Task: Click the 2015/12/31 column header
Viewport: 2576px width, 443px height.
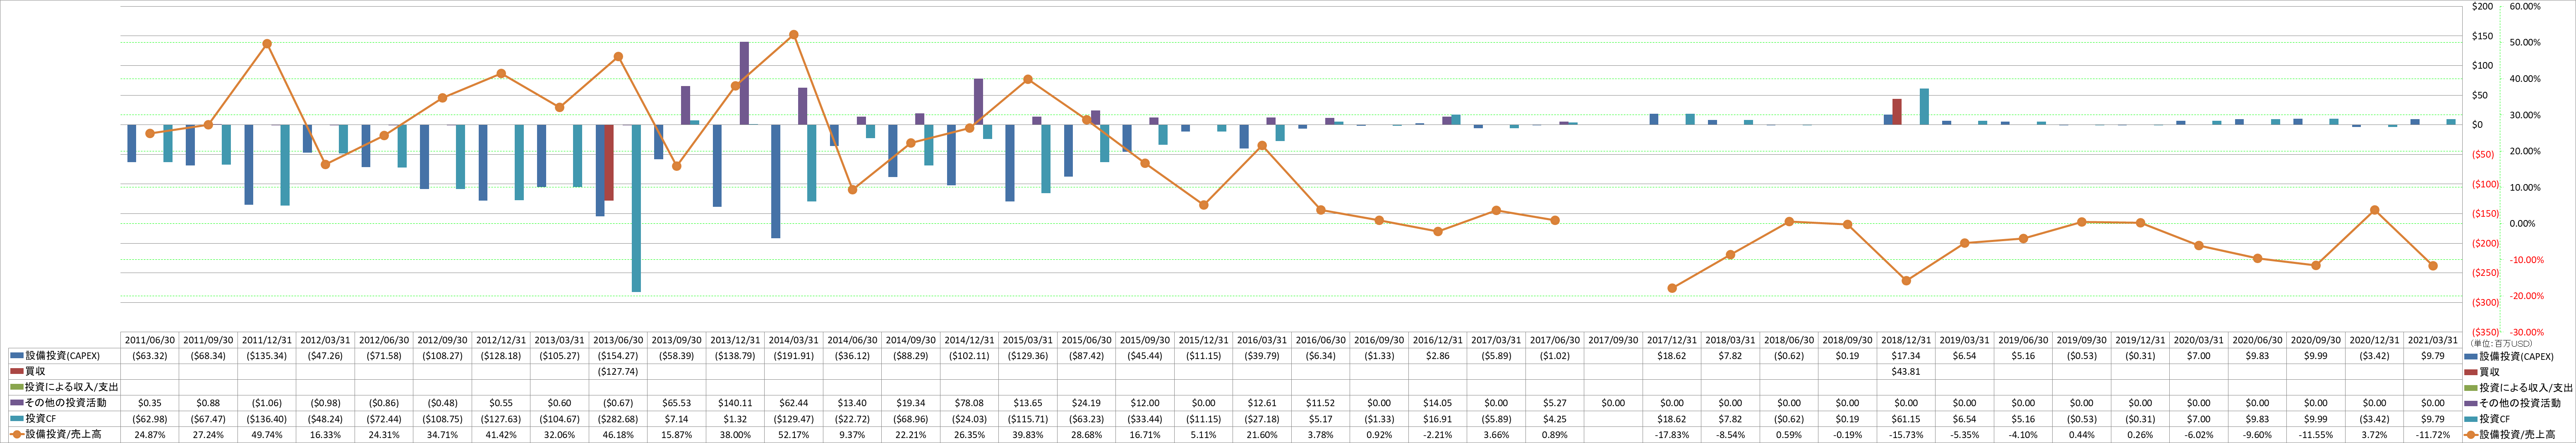Action: click(x=1203, y=340)
